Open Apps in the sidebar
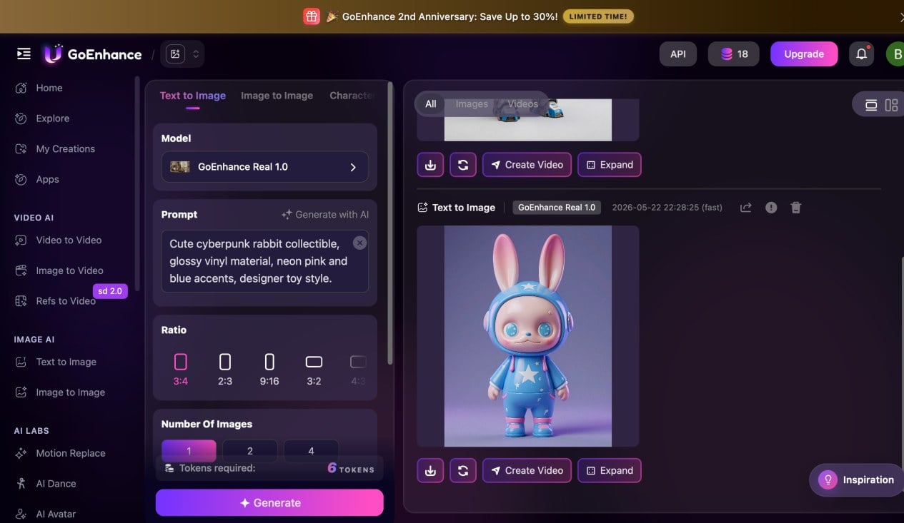 pos(48,179)
